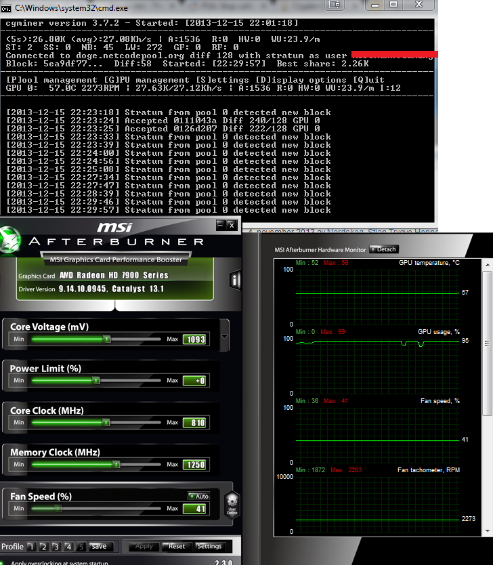Click Core Clock value field 810
Viewport: 493px width, 565px height.
[194, 422]
